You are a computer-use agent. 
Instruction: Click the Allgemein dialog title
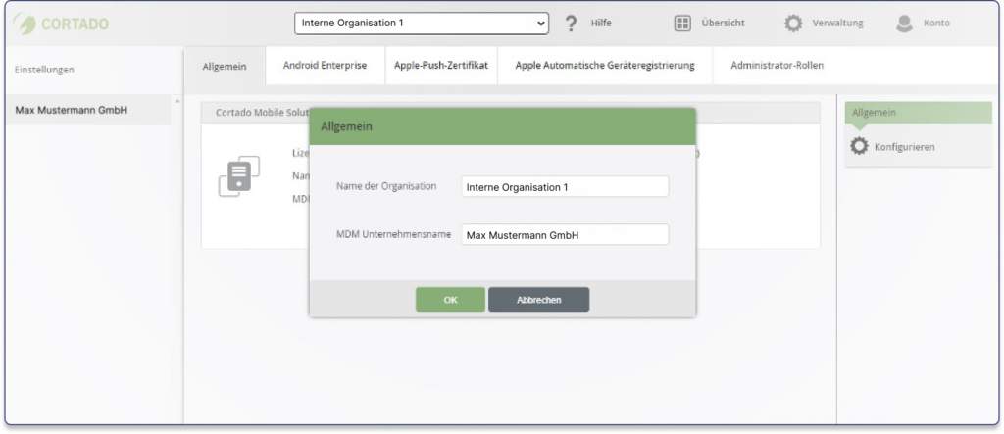(x=346, y=126)
